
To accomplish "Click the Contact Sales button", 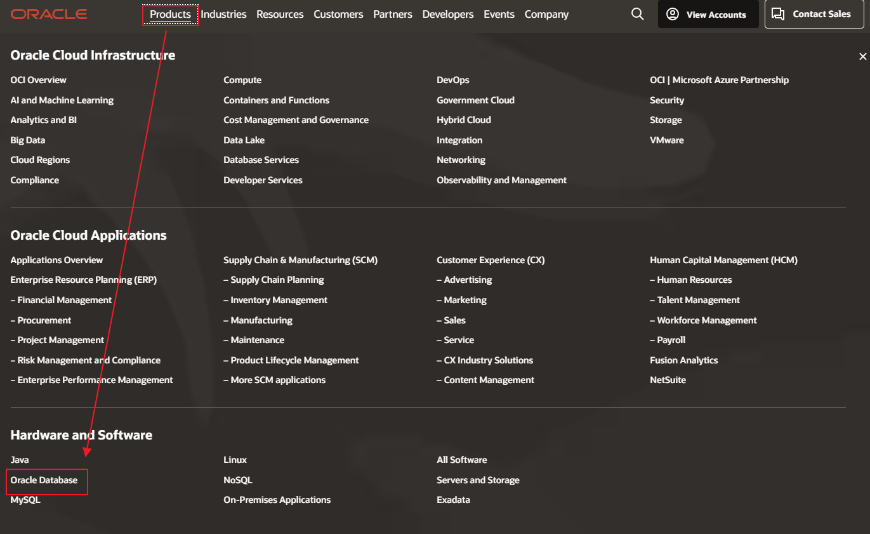I will (815, 14).
